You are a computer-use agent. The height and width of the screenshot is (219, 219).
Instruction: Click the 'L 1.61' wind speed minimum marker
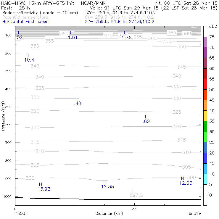point(73,35)
